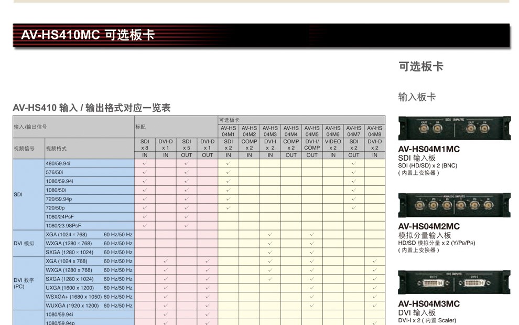
Task: Click the 'AV-HS 04M2' column header
Action: pyautogui.click(x=249, y=131)
